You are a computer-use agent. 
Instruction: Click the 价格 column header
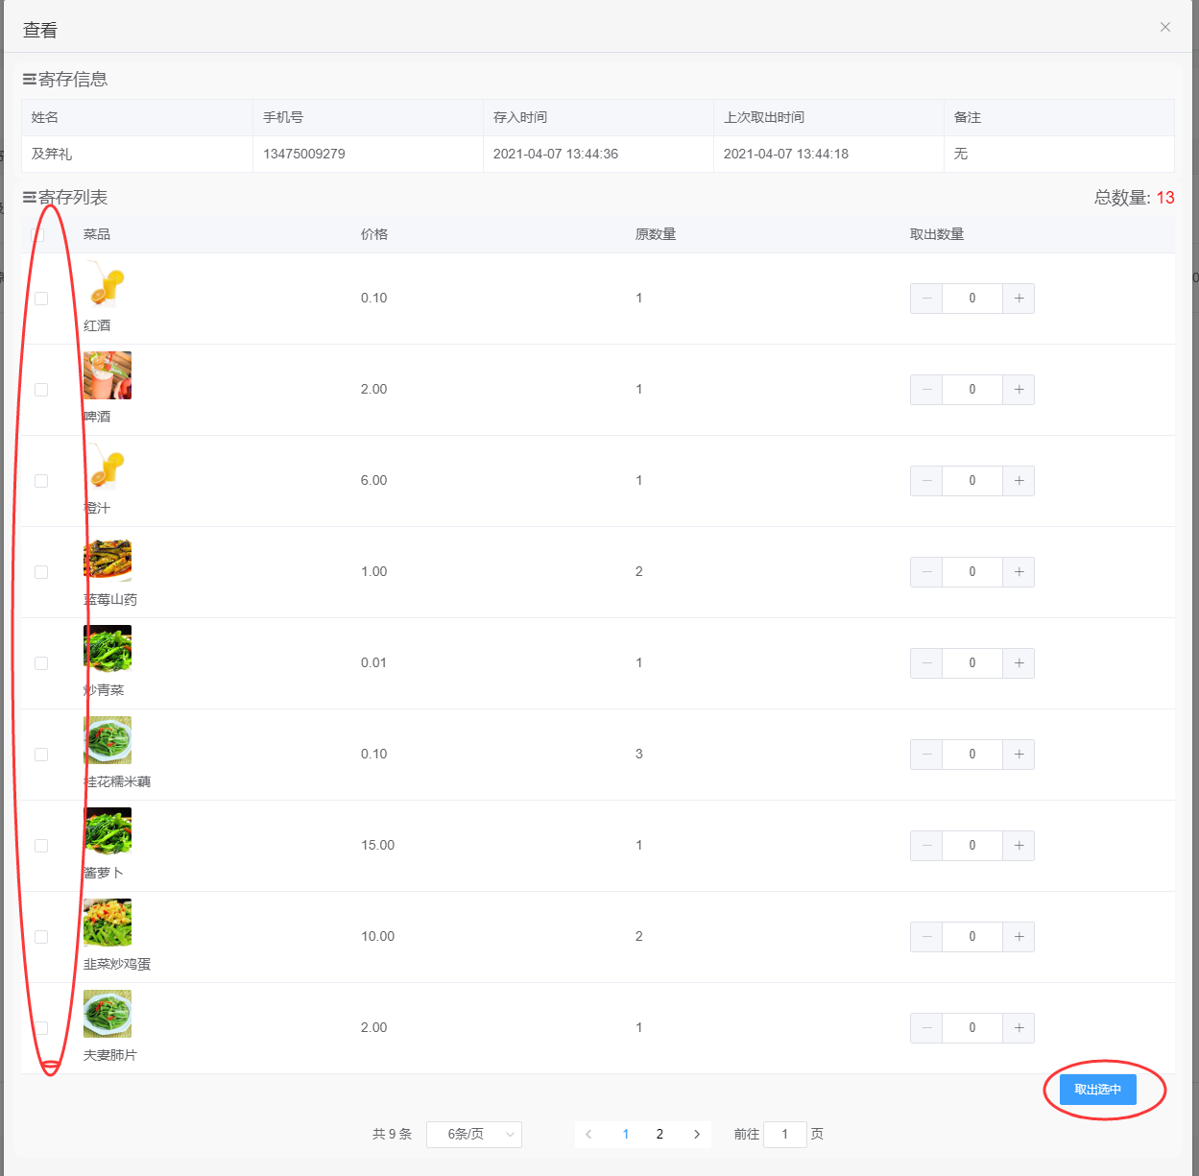374,234
